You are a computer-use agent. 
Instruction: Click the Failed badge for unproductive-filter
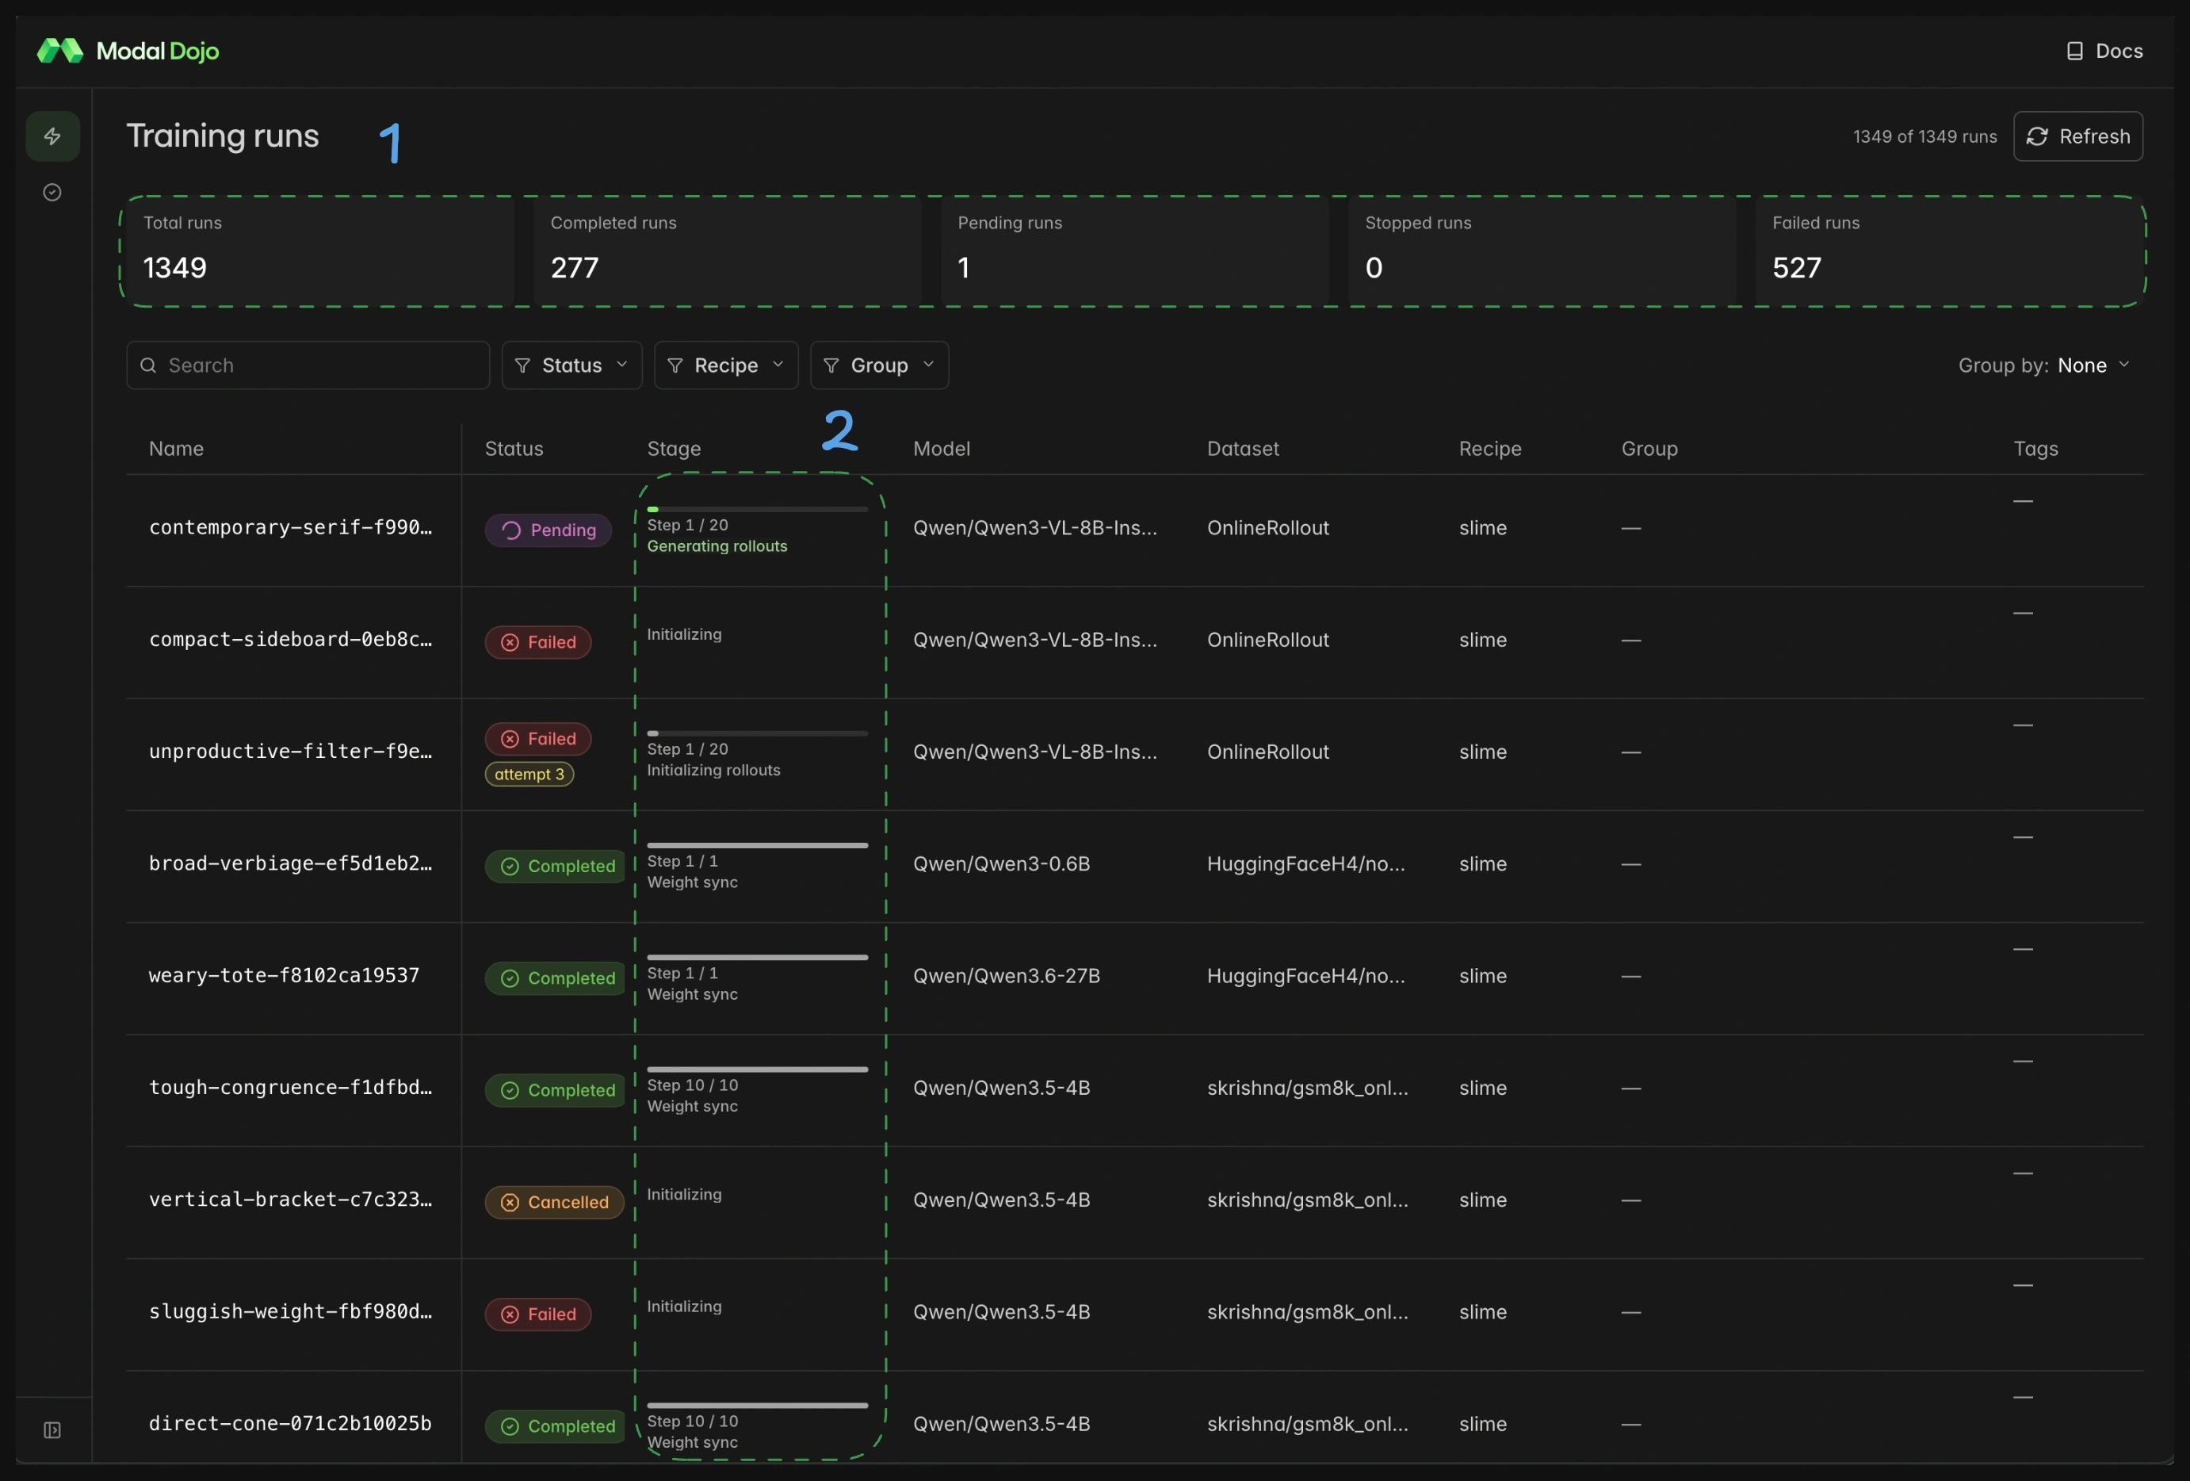(538, 739)
